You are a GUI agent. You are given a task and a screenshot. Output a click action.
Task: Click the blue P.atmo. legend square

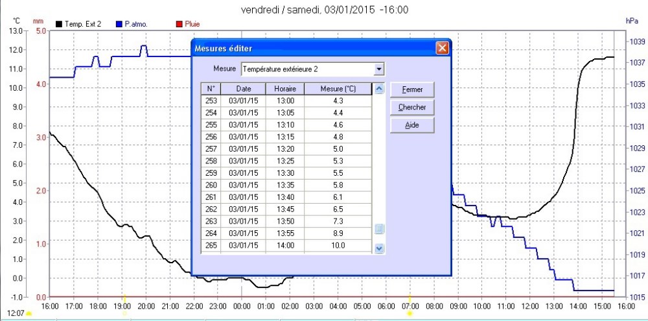coord(120,24)
